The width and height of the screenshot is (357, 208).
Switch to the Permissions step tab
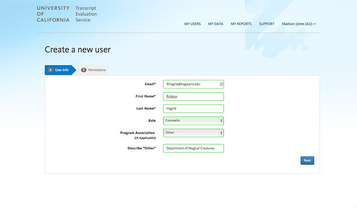coord(93,70)
